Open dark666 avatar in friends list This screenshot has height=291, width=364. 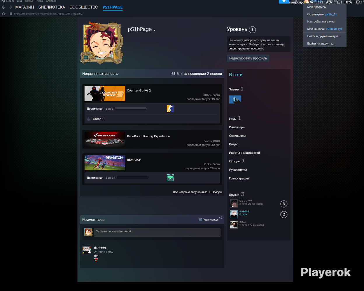(234, 214)
